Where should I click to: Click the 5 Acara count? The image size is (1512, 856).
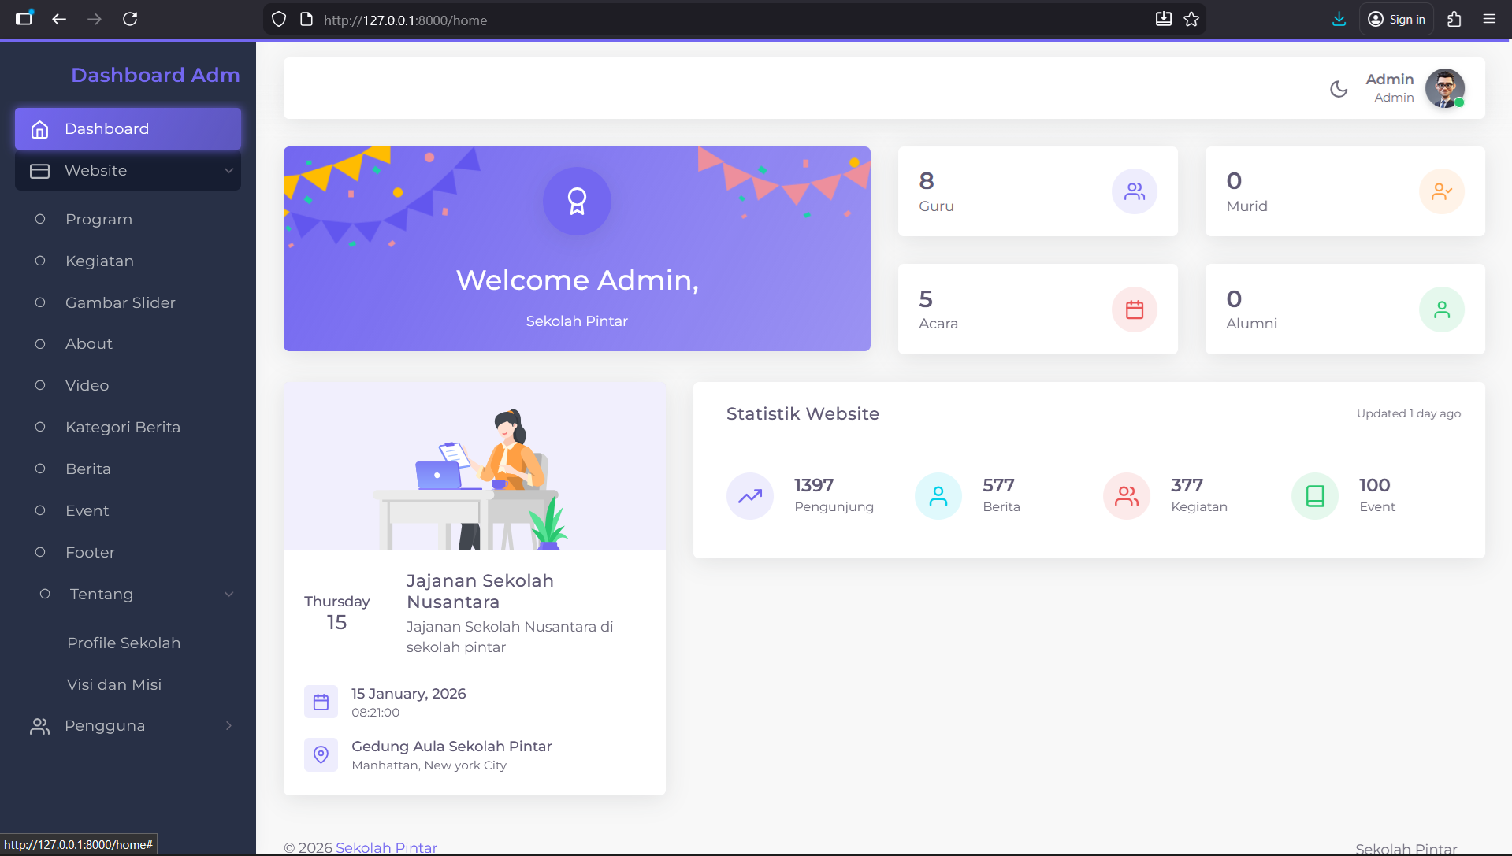coord(926,299)
